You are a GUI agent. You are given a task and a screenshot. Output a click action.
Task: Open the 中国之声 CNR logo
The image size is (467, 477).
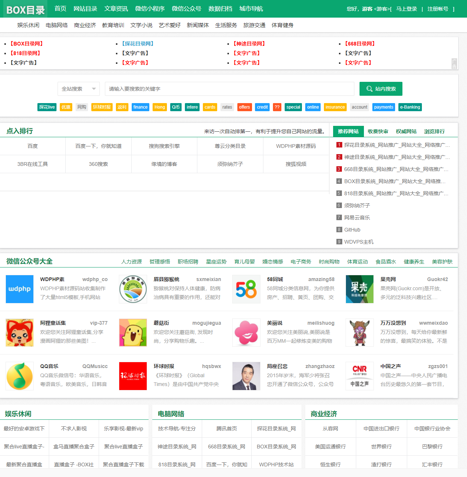point(360,376)
